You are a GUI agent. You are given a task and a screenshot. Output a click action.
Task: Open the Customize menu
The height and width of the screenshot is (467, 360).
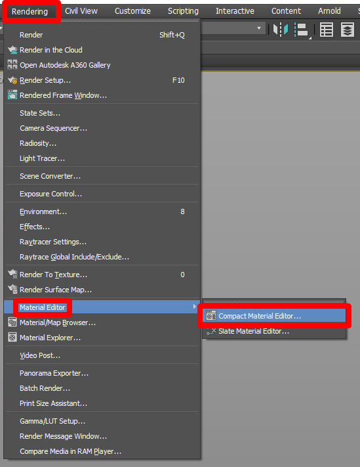click(132, 11)
